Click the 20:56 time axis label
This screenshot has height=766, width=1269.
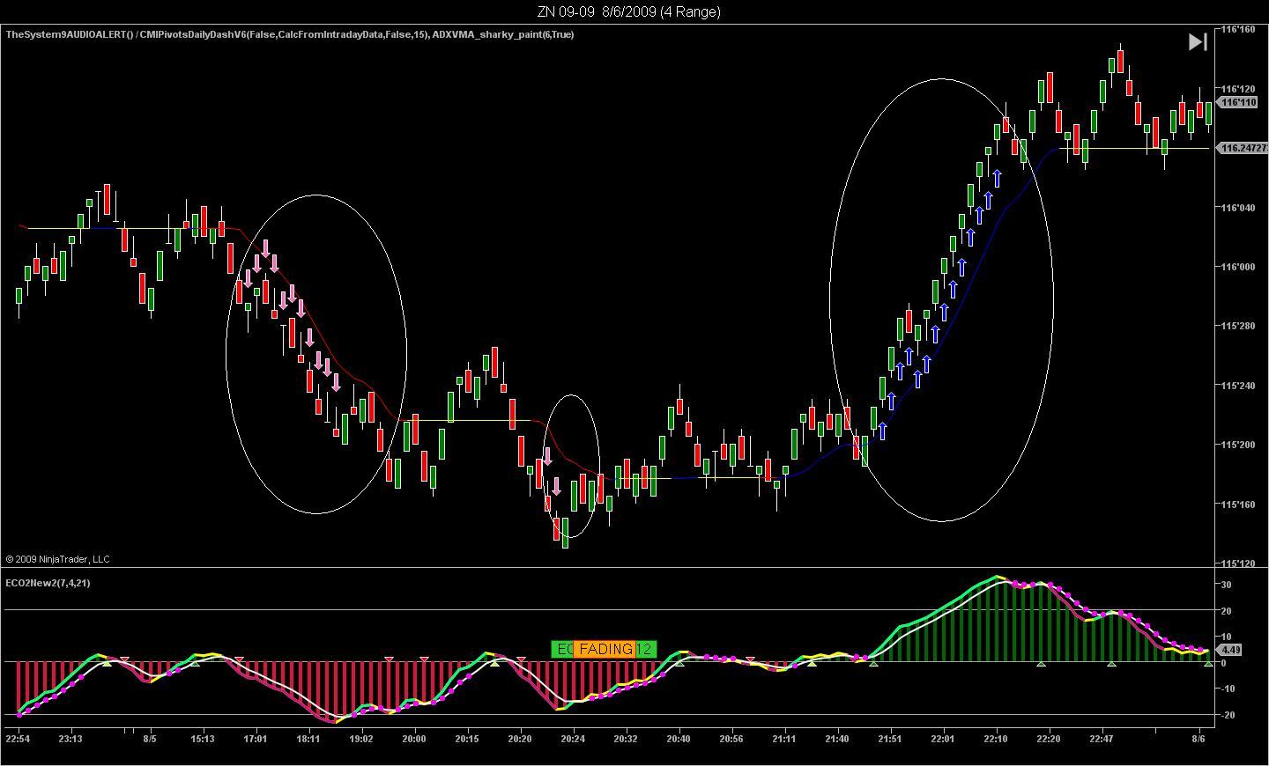731,739
